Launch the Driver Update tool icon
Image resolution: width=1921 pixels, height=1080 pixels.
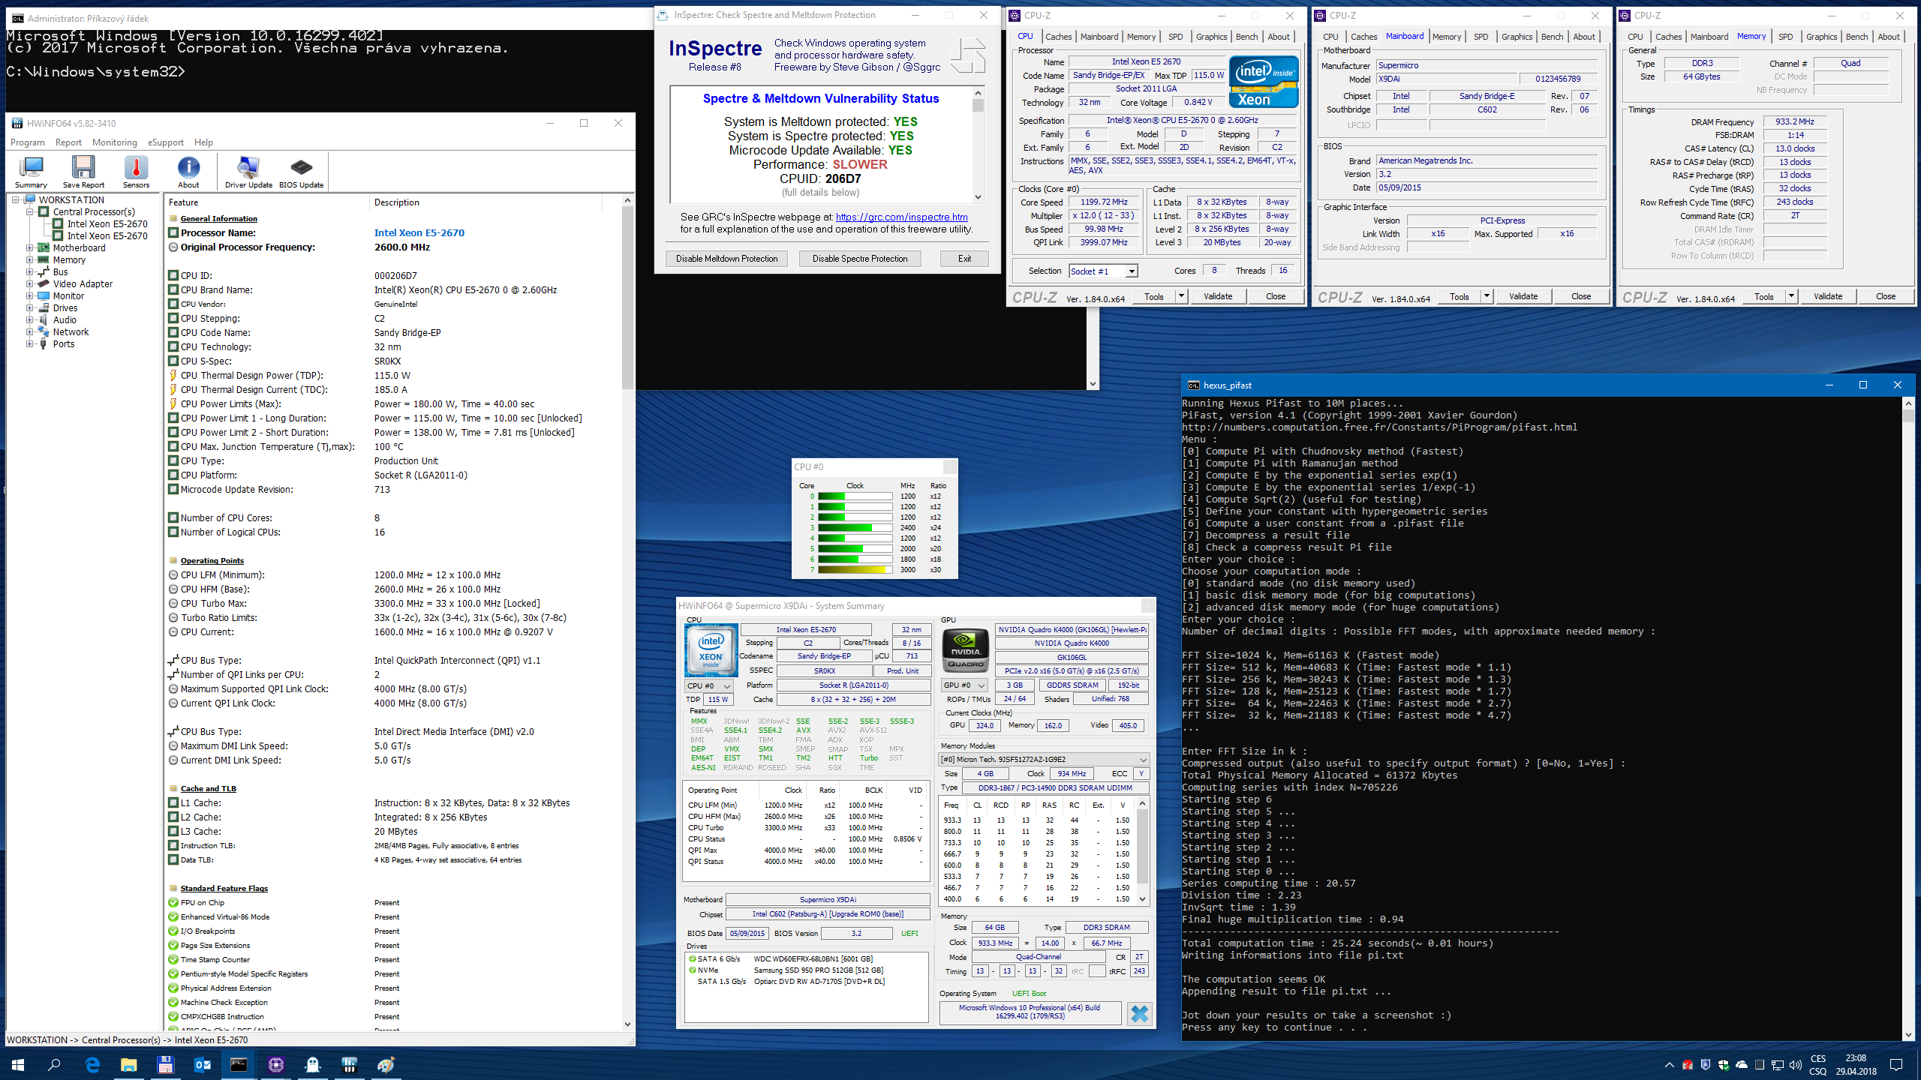248,172
